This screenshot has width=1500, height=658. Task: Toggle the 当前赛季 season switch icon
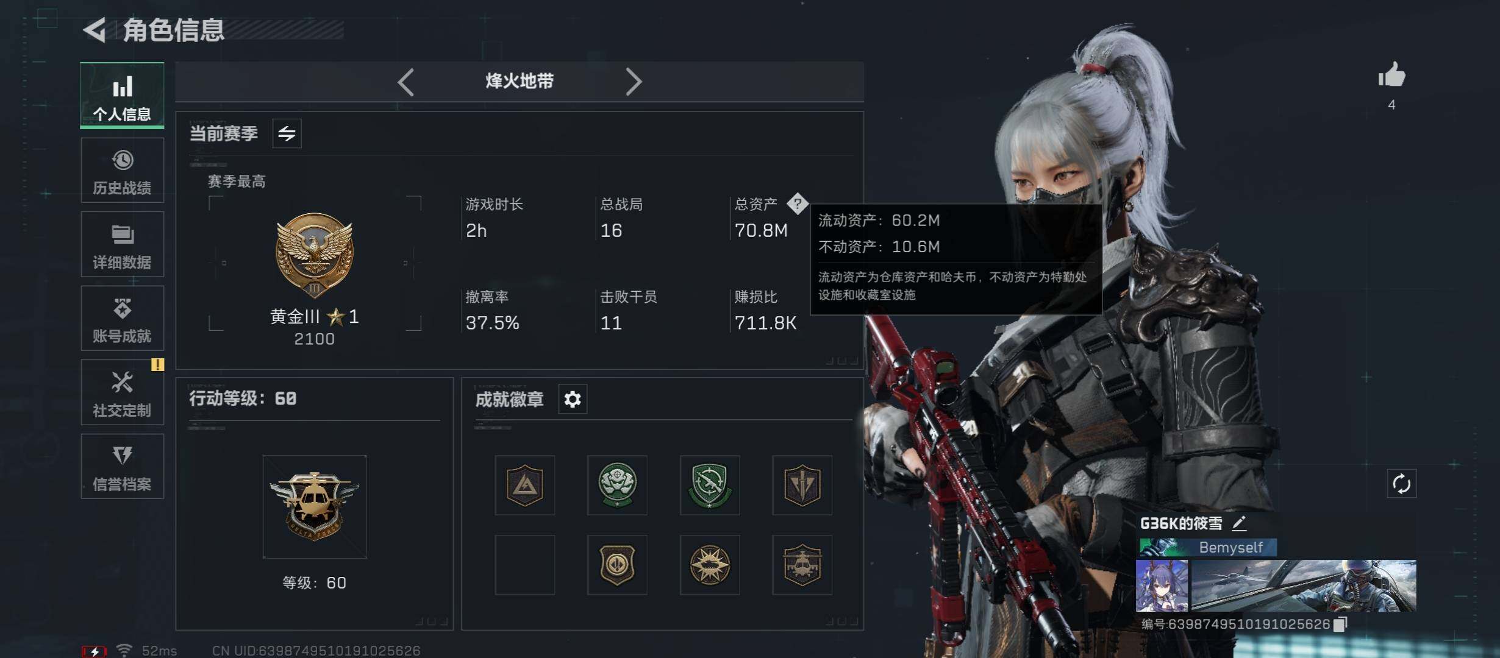click(287, 133)
